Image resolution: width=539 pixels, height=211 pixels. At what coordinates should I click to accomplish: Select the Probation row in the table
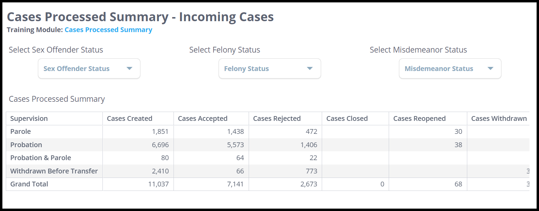(x=26, y=144)
